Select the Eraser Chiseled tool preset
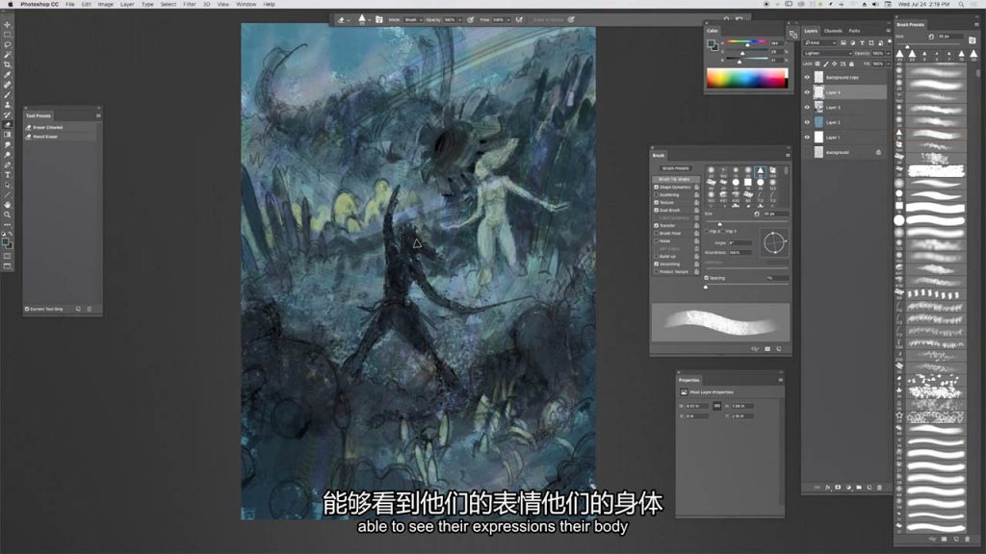The image size is (986, 554). (61, 127)
